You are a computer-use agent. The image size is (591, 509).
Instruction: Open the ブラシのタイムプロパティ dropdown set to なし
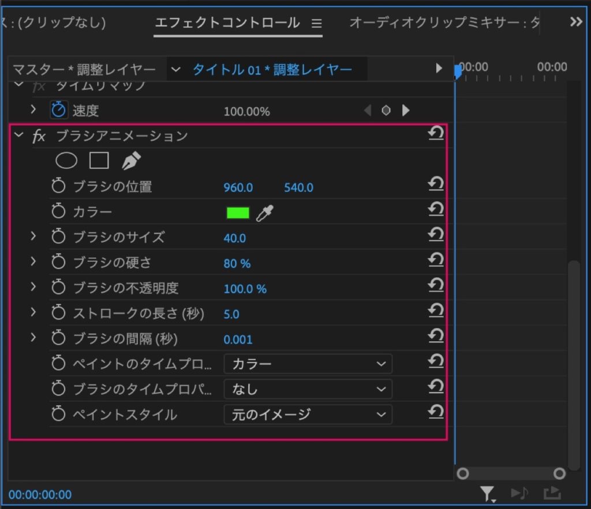(308, 389)
